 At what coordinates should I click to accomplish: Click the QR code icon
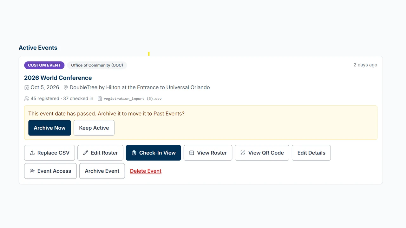click(x=243, y=153)
